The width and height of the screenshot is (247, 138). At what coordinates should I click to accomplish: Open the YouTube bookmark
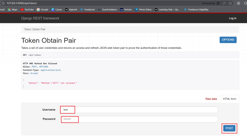point(27,10)
